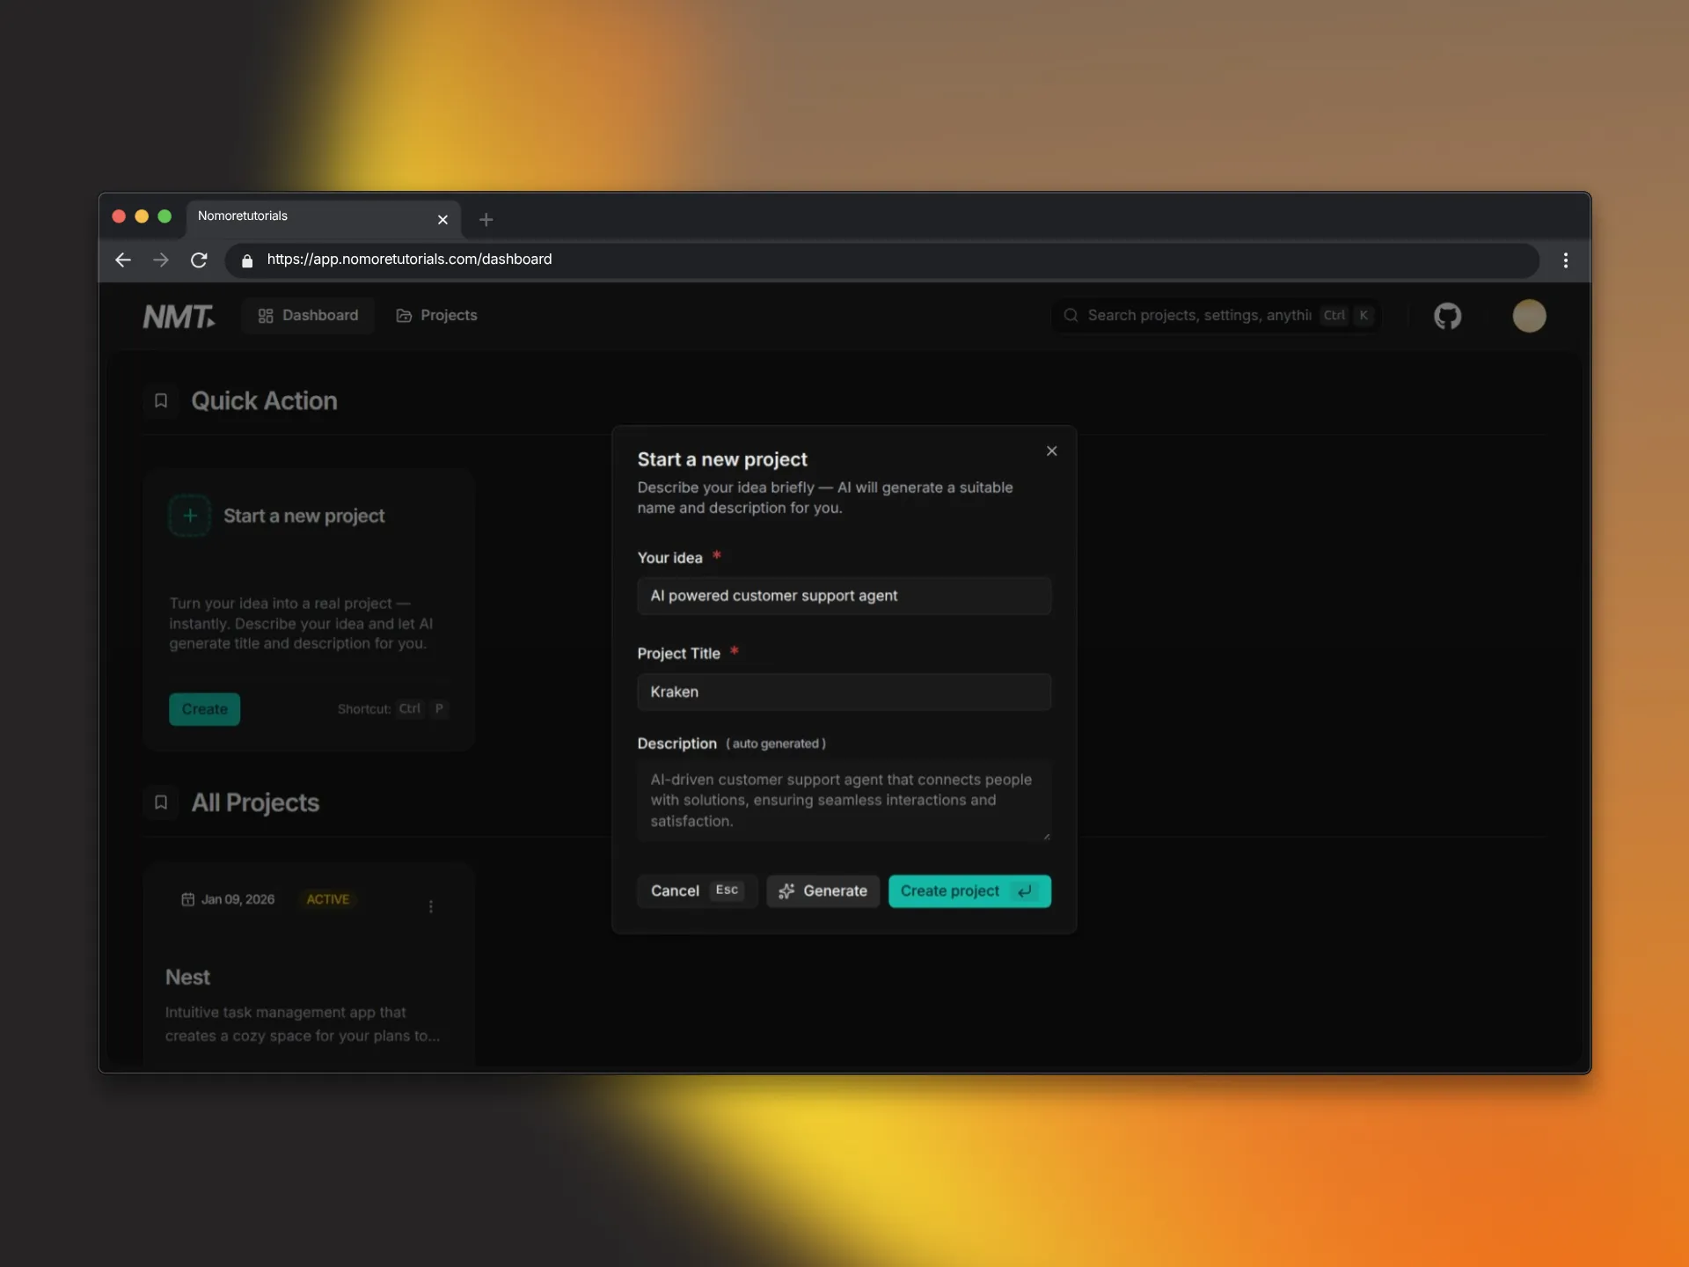Open the browser options kebab menu

tap(1566, 260)
